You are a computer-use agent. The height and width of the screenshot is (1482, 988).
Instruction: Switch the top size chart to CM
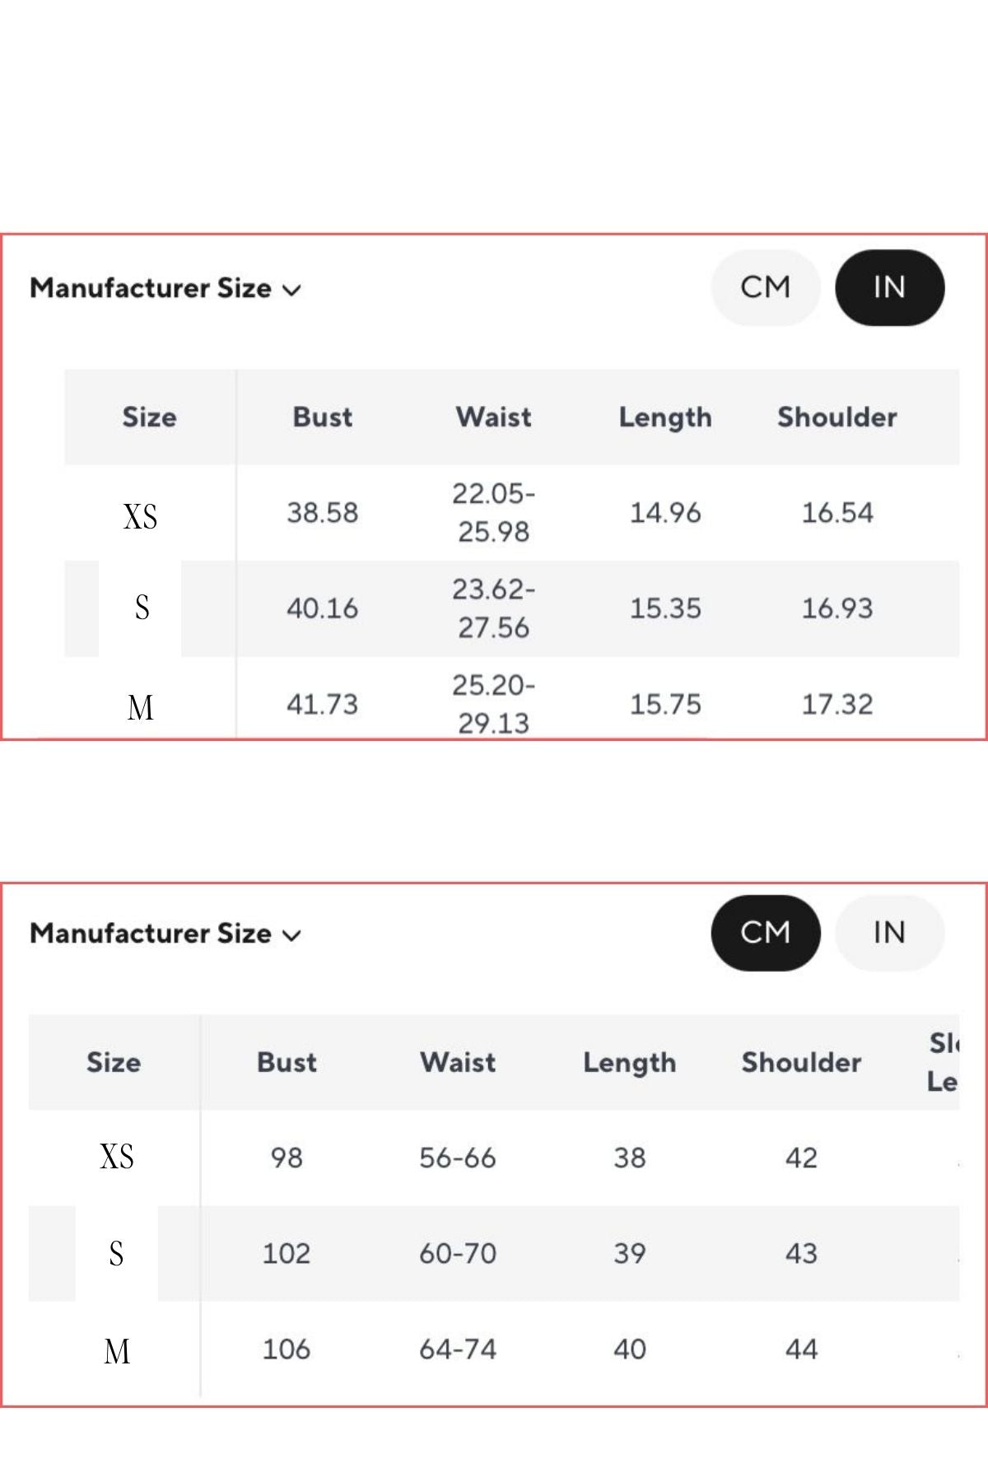[x=766, y=287]
